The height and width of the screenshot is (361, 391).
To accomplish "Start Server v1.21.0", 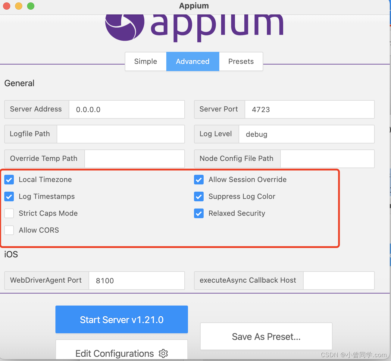I will pyautogui.click(x=122, y=319).
